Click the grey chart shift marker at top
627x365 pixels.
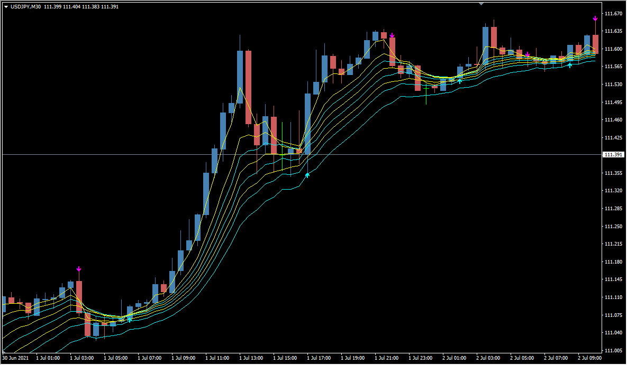point(481,3)
